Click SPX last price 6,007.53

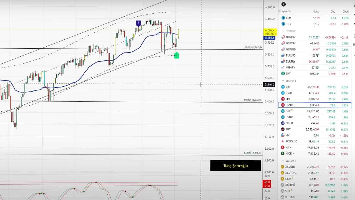click(x=313, y=99)
